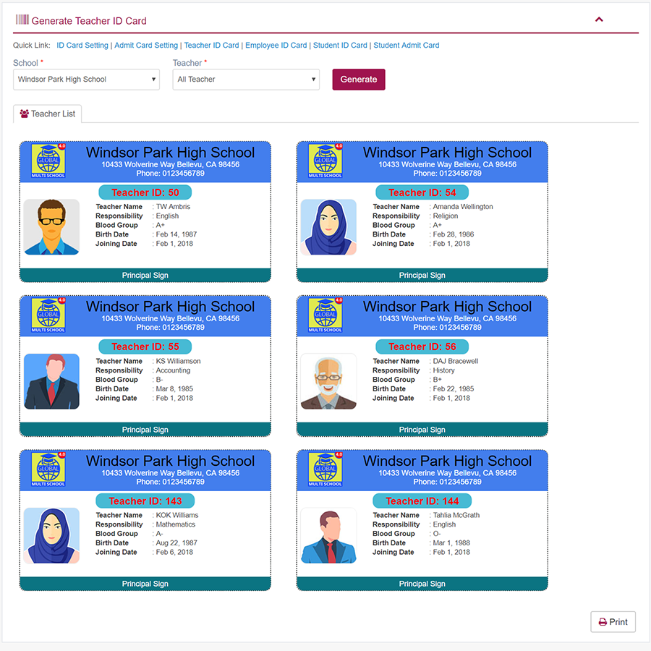Click the Generate button
This screenshot has height=651, width=651.
click(359, 80)
